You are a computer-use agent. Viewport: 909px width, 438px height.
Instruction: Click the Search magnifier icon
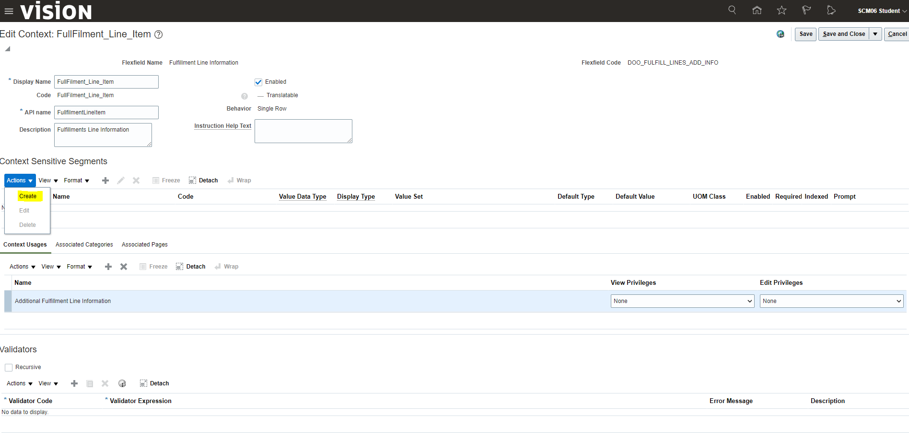coord(732,10)
